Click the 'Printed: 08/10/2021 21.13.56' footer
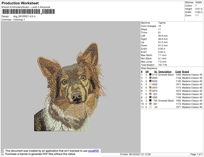 pos(135,154)
